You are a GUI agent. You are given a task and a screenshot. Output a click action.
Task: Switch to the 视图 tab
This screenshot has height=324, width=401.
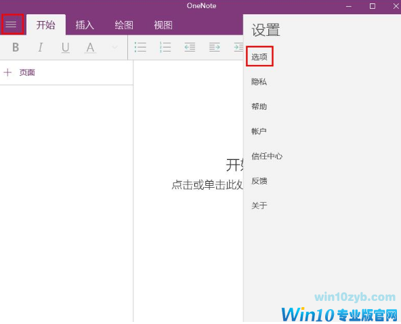[163, 25]
